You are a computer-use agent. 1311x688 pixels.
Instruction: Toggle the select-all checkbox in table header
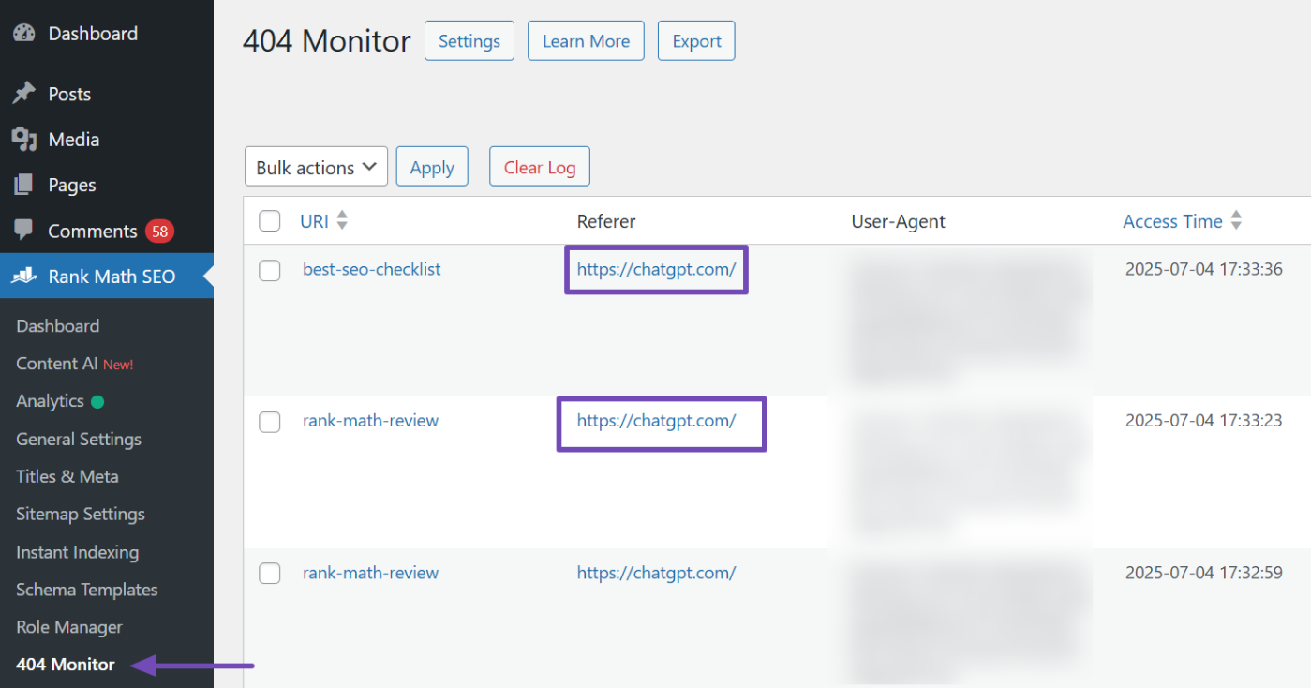pos(270,221)
